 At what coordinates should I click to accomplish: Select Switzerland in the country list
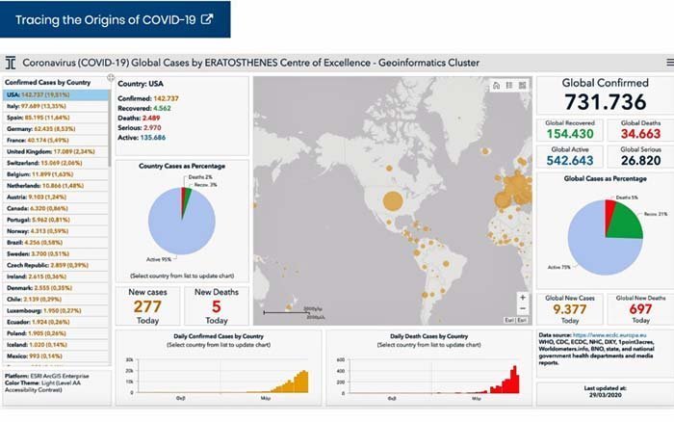pos(56,163)
